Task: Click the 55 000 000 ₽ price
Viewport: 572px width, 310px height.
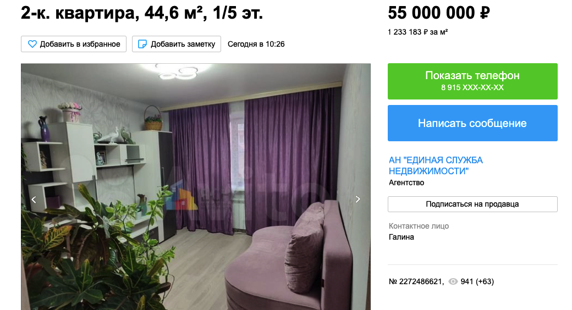Action: click(438, 13)
